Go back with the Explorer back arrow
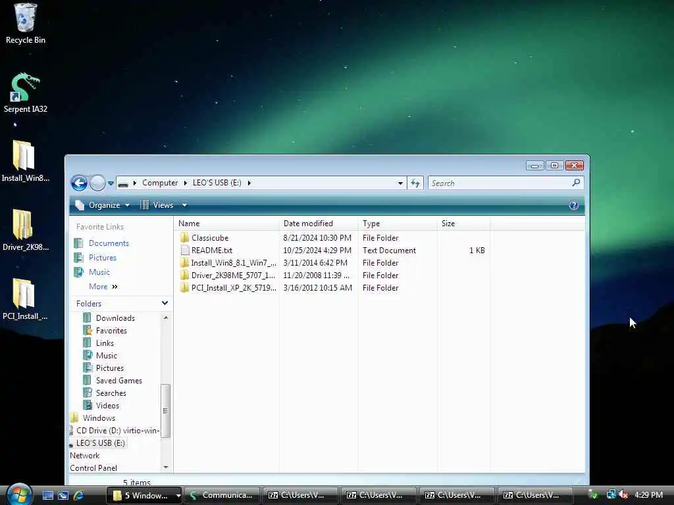 [x=79, y=183]
